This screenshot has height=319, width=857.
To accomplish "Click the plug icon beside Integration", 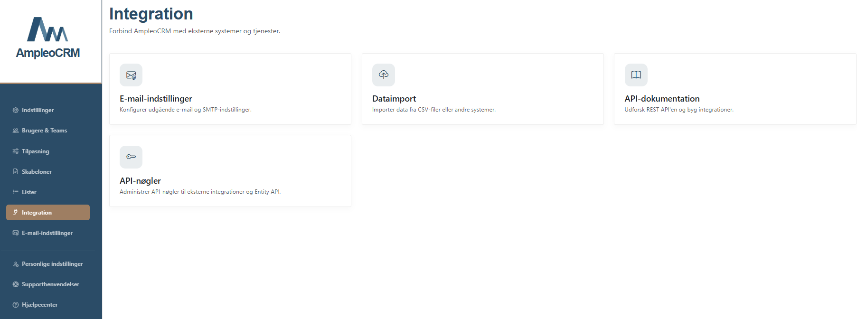I will (16, 213).
